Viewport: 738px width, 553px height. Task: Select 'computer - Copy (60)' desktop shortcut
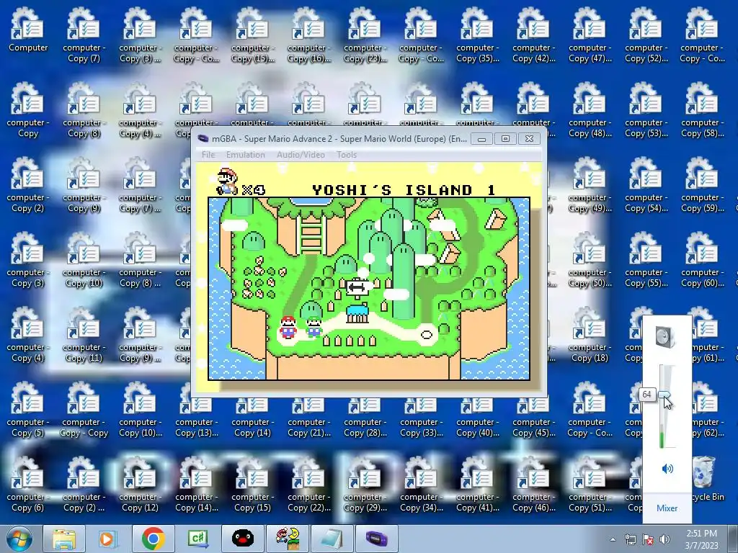tap(702, 259)
